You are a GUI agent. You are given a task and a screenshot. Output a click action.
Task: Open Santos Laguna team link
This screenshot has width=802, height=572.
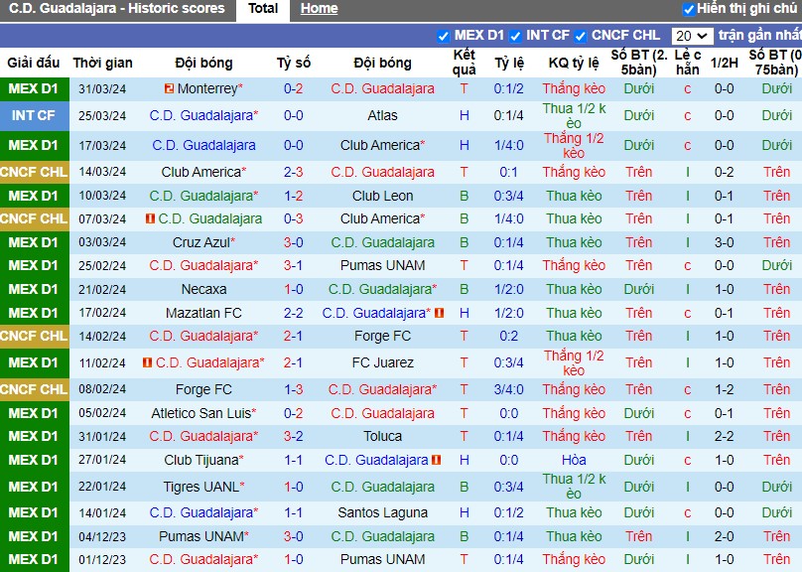click(382, 512)
